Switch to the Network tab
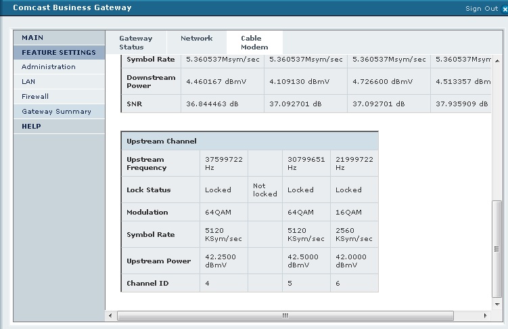 coord(196,39)
